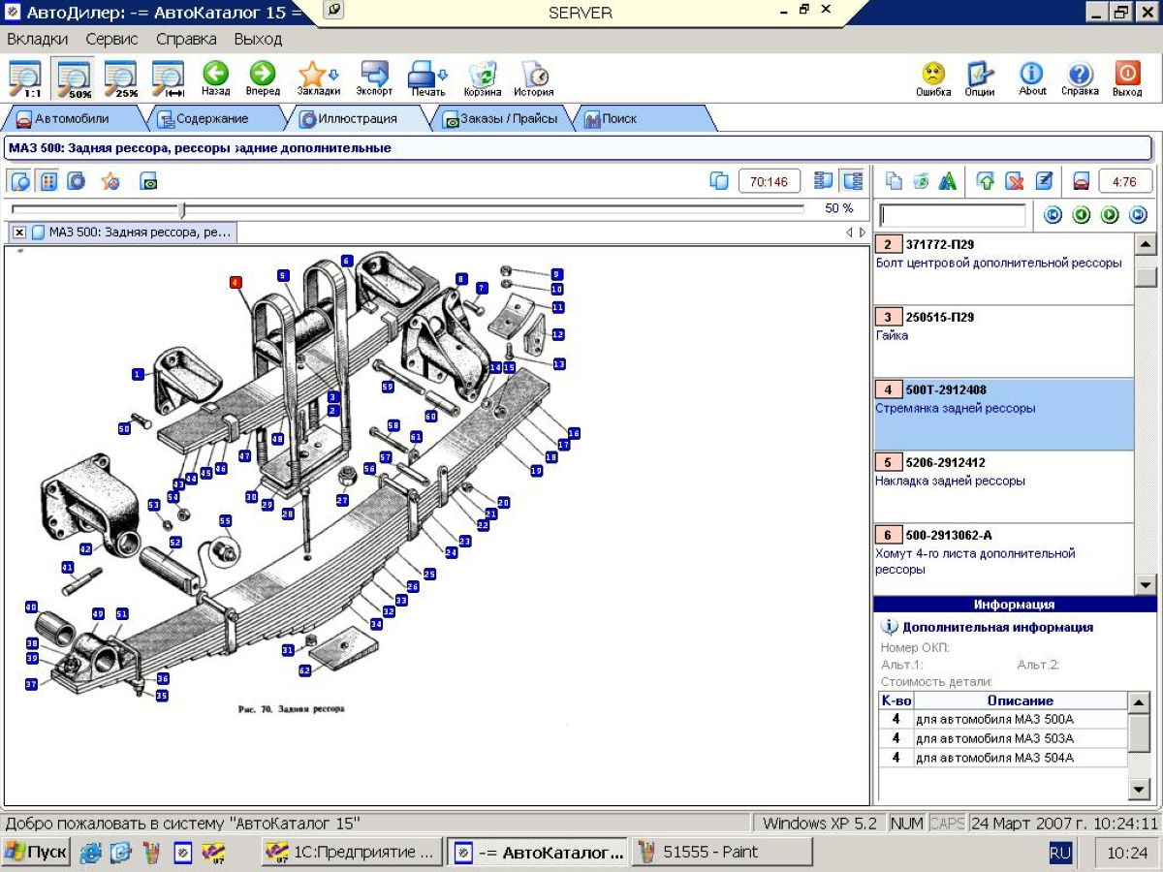The image size is (1163, 872).
Task: Switch to Иллюстрация tab
Action: (x=358, y=119)
